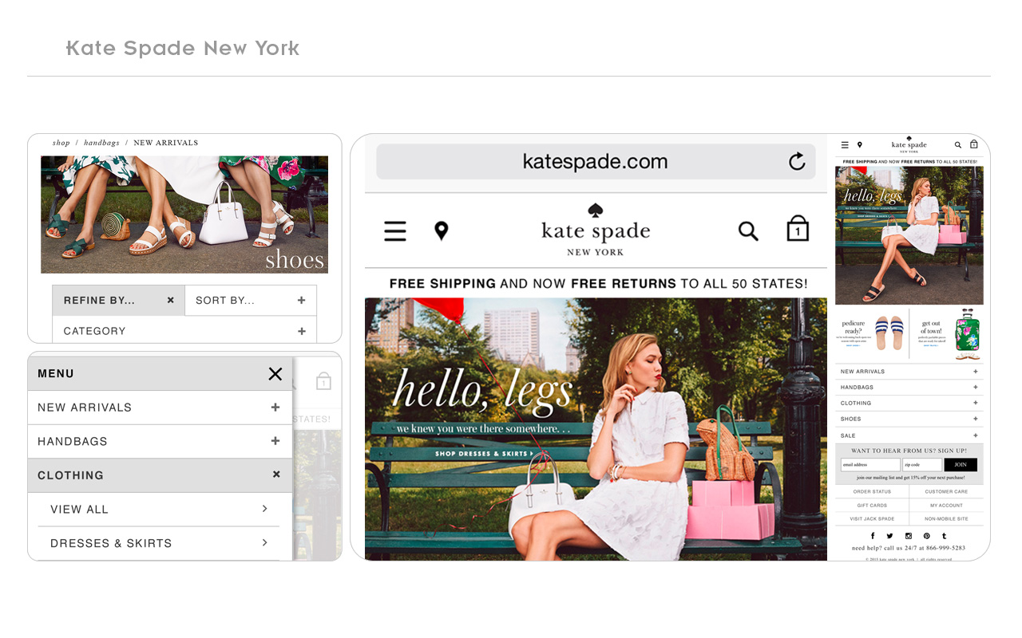Screen dimensions: 1022x638
Task: Go to the handbags breadcrumb link
Action: point(101,144)
